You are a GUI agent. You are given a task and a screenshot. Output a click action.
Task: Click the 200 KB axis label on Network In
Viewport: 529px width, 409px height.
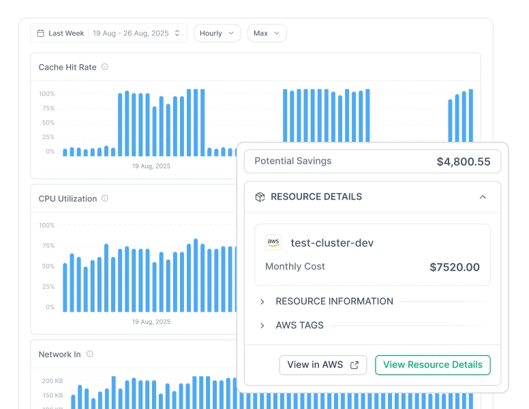[52, 380]
